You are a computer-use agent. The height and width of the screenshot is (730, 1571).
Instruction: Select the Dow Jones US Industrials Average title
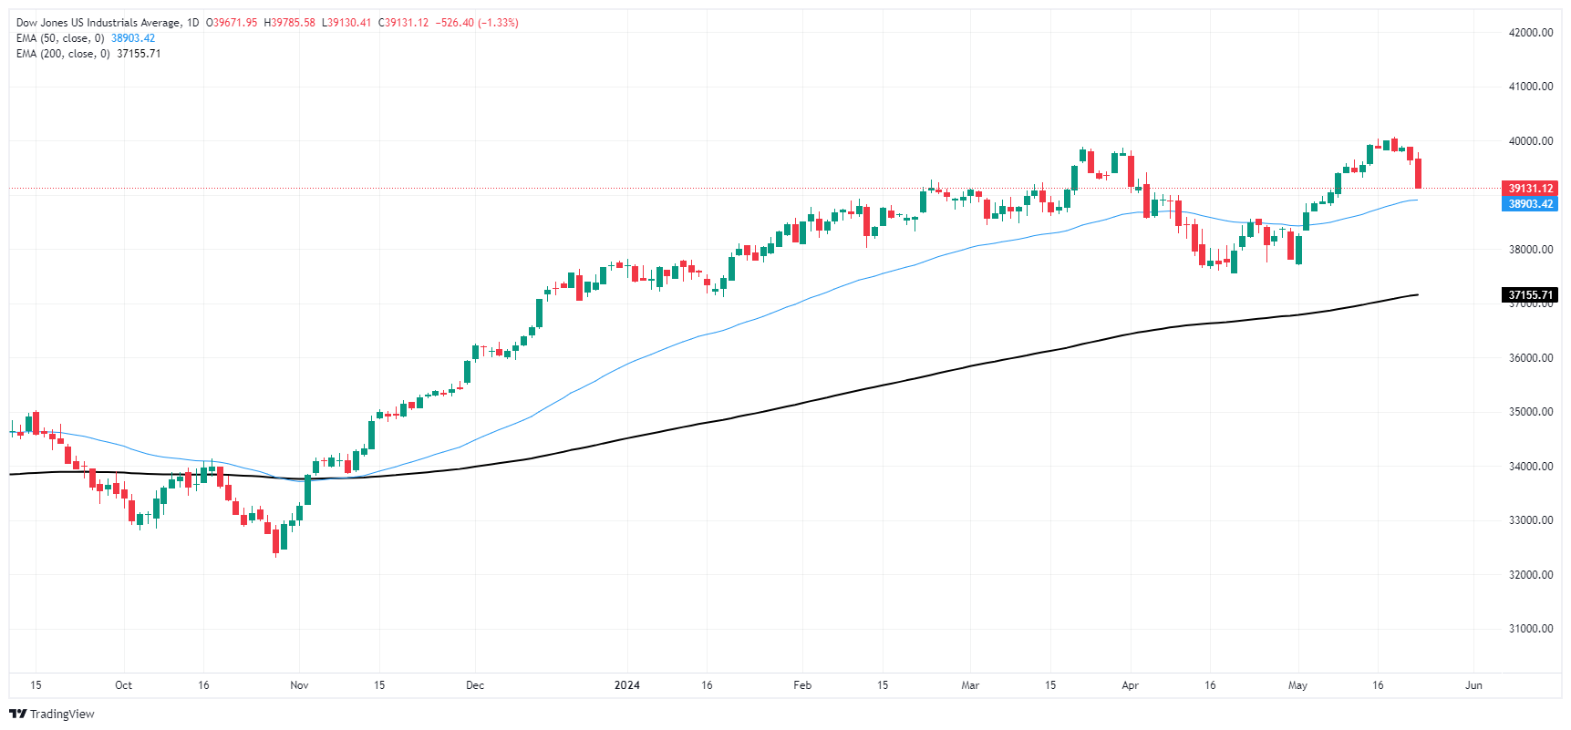pos(98,23)
